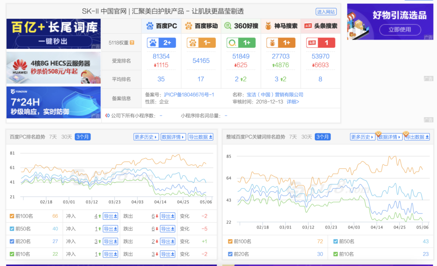The height and width of the screenshot is (266, 437).
Task: Click the 导出 icon for 前20名 冲入
Action: 111,242
